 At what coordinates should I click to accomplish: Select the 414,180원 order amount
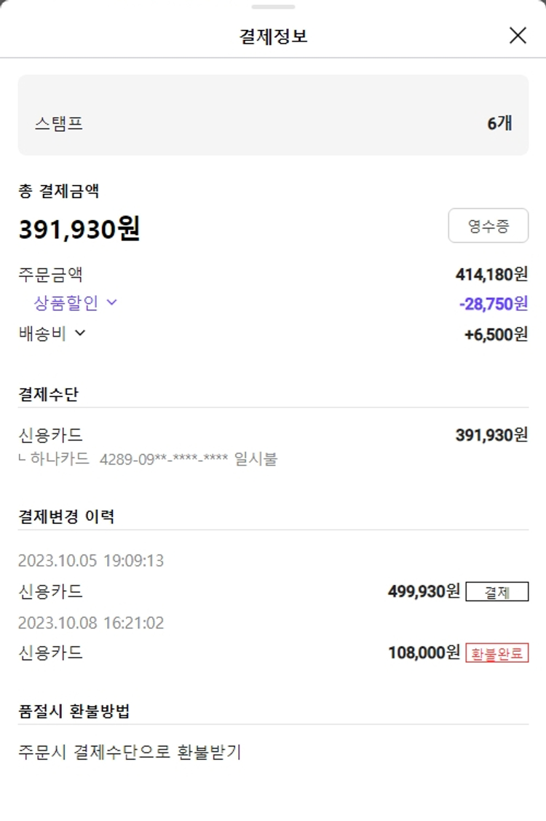pyautogui.click(x=491, y=274)
